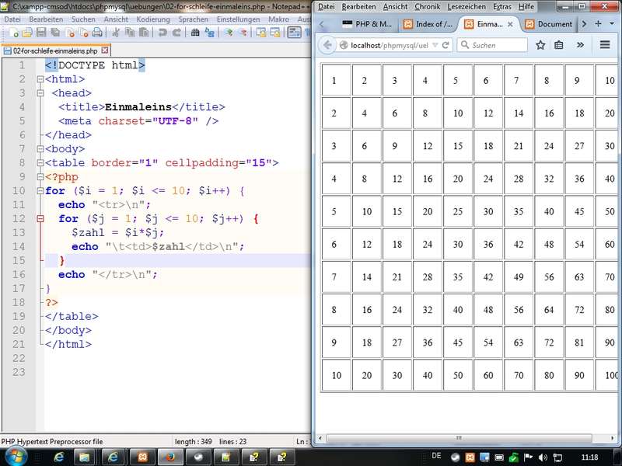Bookmark this page with the star icon
Viewport: 622px width, 466px height.
[540, 45]
